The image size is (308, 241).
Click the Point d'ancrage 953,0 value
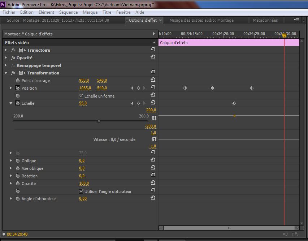pos(84,81)
